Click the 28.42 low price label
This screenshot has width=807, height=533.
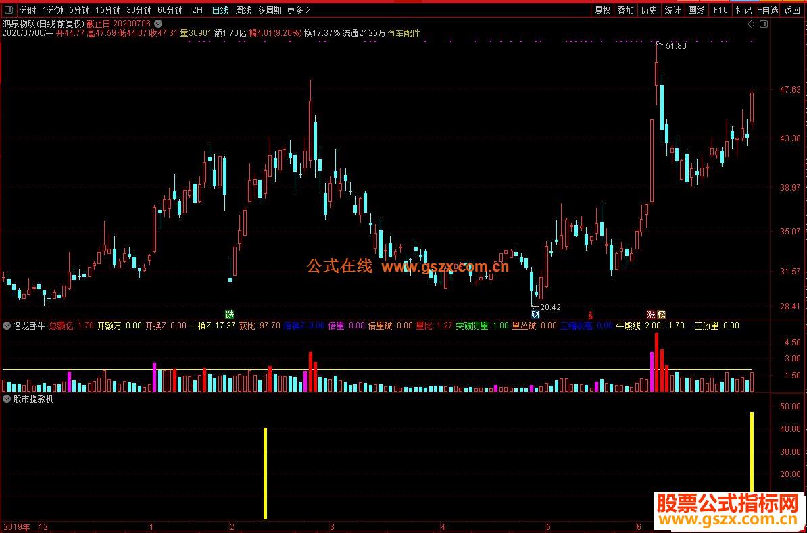tap(550, 307)
